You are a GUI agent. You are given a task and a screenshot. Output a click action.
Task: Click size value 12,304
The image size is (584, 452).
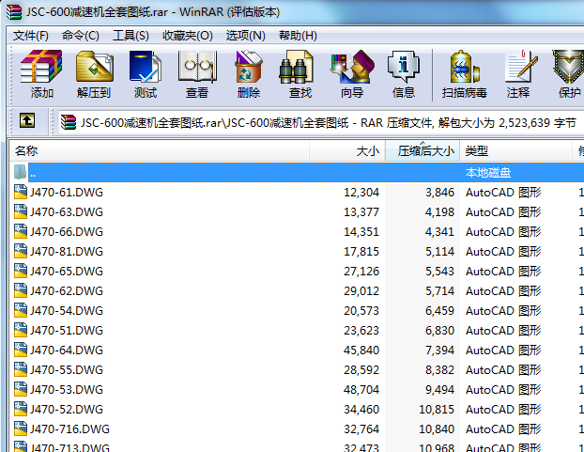coord(361,193)
